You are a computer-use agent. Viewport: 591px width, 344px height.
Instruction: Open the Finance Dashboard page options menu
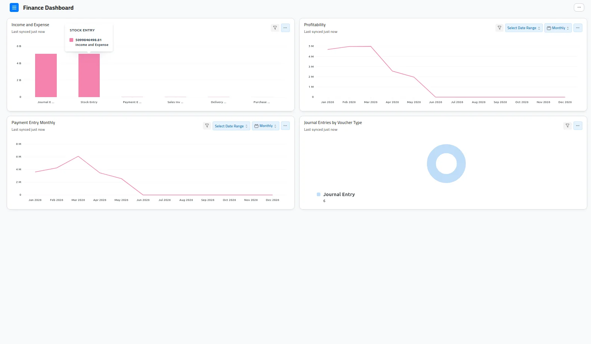pyautogui.click(x=579, y=7)
